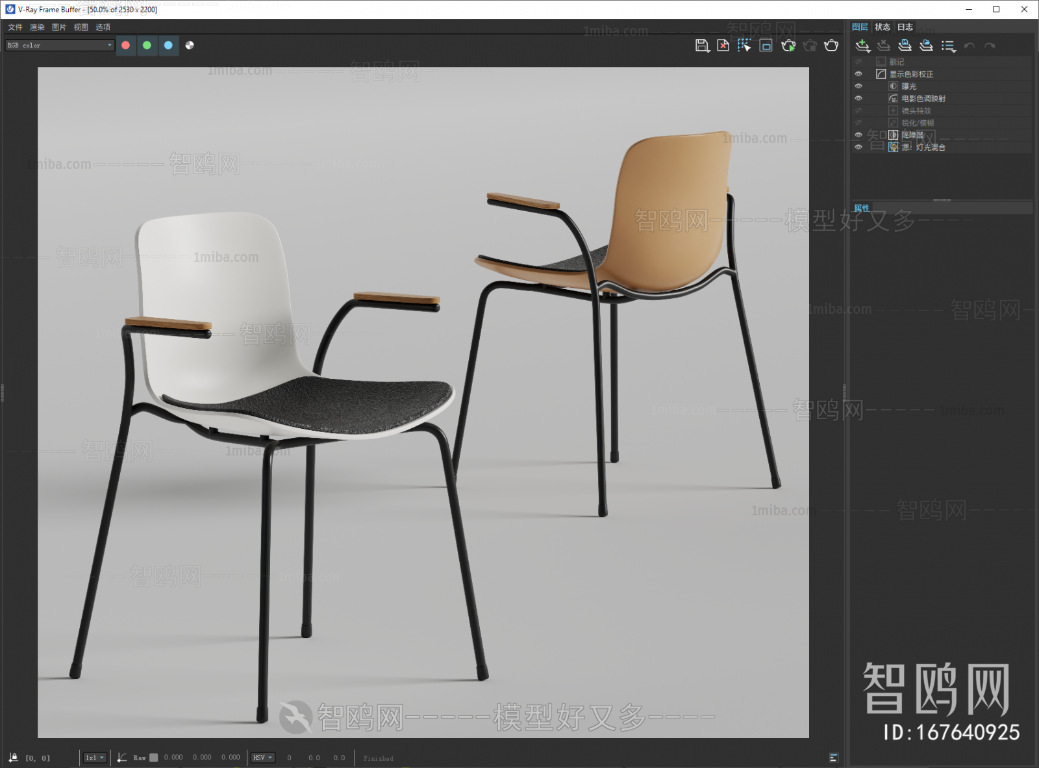Click the pixel info cursor icon in status bar
The height and width of the screenshot is (768, 1039).
click(x=13, y=758)
